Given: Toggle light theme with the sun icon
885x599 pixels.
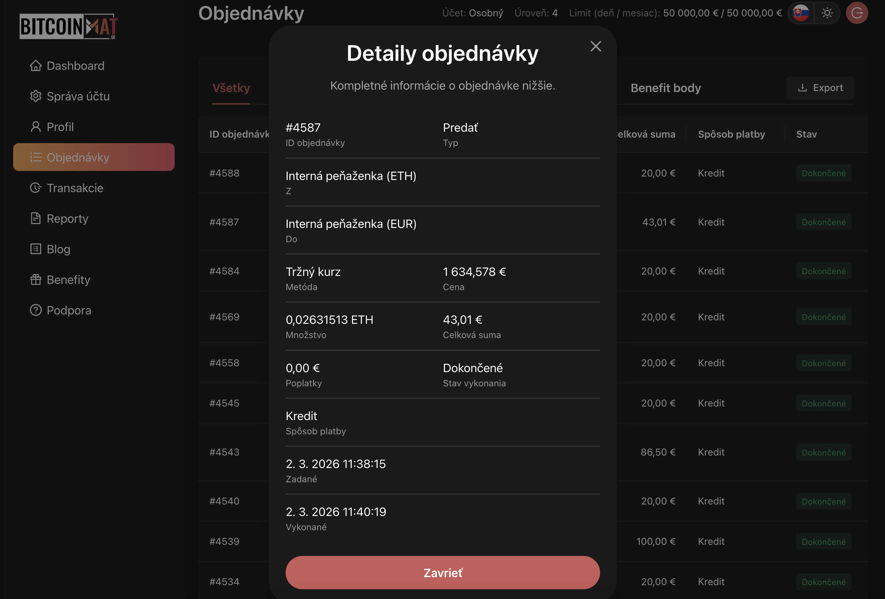Looking at the screenshot, I should [x=827, y=13].
